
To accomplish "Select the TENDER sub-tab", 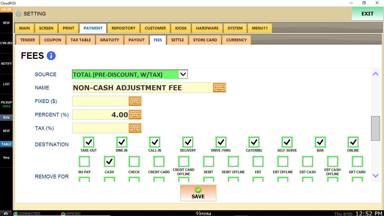I will [x=28, y=40].
